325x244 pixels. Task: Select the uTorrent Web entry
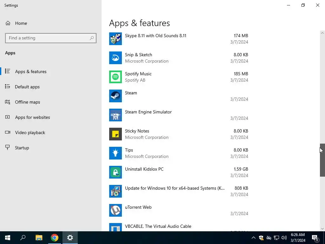click(179, 210)
